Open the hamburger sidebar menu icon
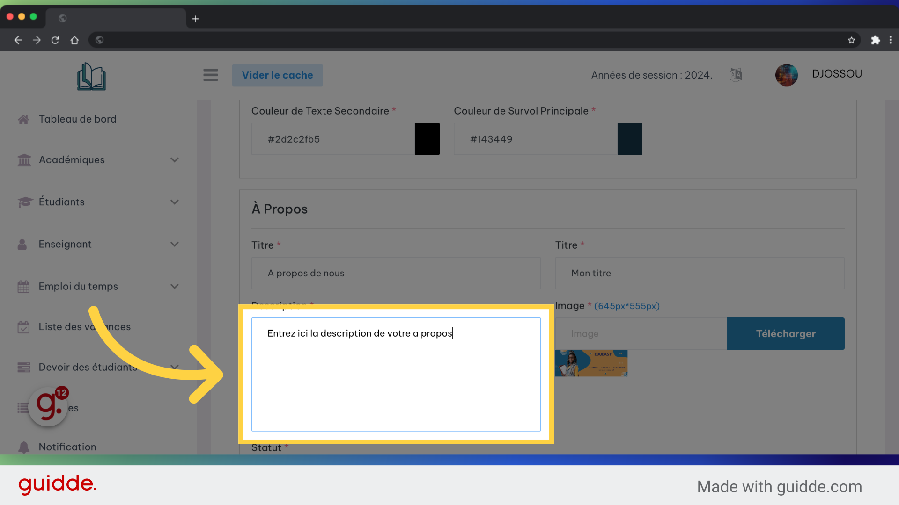Image resolution: width=899 pixels, height=505 pixels. (211, 75)
